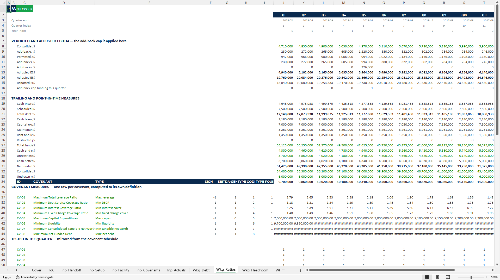Select column E header
500x280 pixels.
[149, 3]
